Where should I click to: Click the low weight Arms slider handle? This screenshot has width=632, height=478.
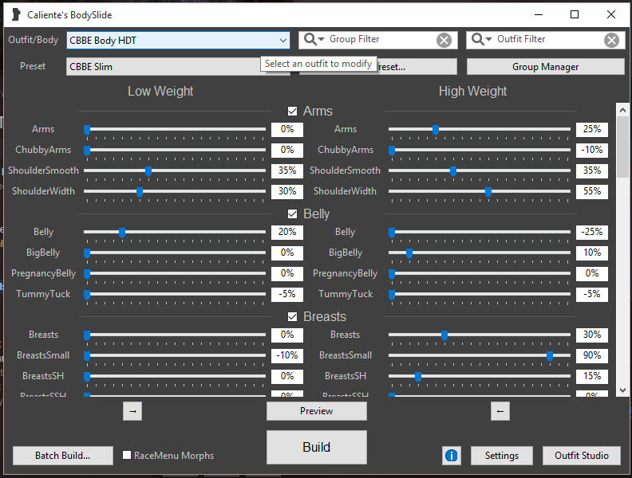tap(87, 130)
